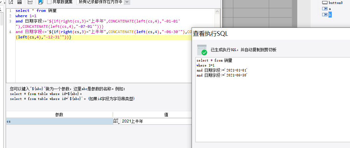
Task: Select widget 'b' in the tree
Action: click(330, 15)
